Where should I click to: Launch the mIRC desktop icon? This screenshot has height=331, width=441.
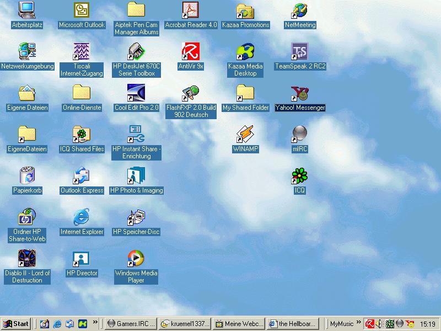pyautogui.click(x=299, y=135)
